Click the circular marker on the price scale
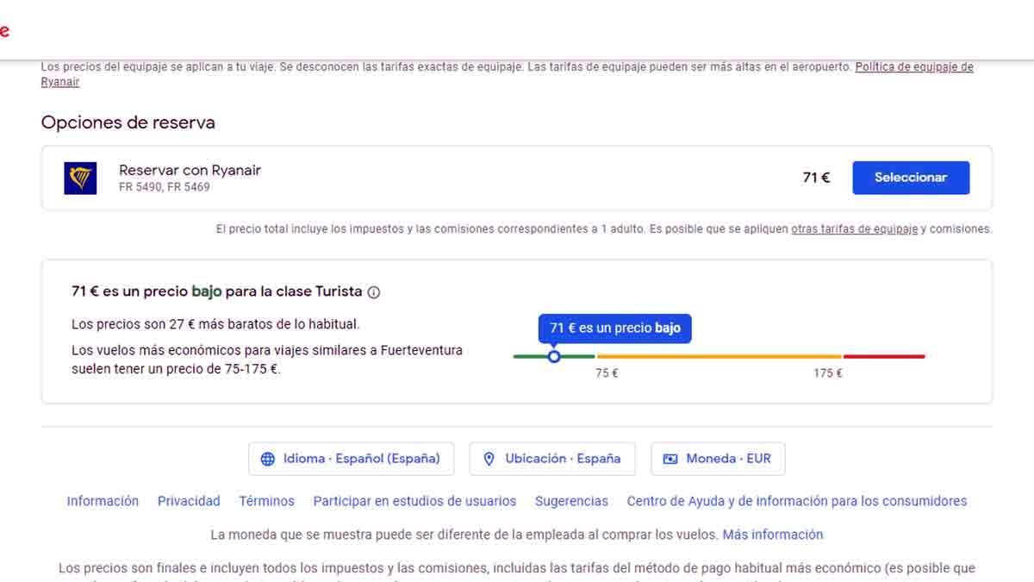Viewport: 1034px width, 582px height. (x=554, y=356)
